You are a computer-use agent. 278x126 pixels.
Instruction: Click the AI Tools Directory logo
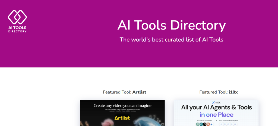tap(17, 21)
